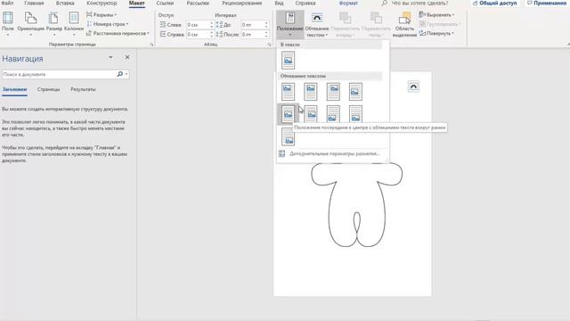Click the После spacing after field
The height and width of the screenshot is (321, 570).
coord(253,34)
